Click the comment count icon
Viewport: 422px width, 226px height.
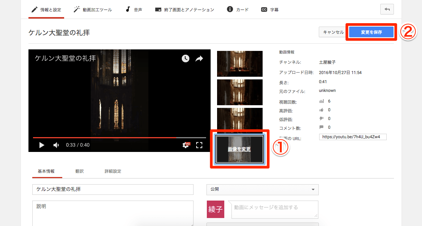[321, 127]
